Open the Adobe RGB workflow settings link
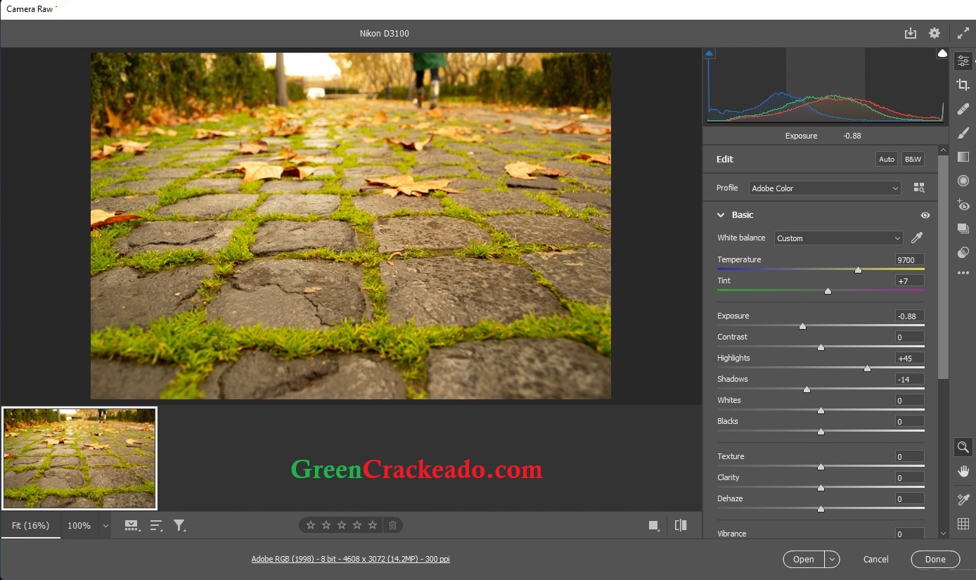976x580 pixels. tap(350, 559)
